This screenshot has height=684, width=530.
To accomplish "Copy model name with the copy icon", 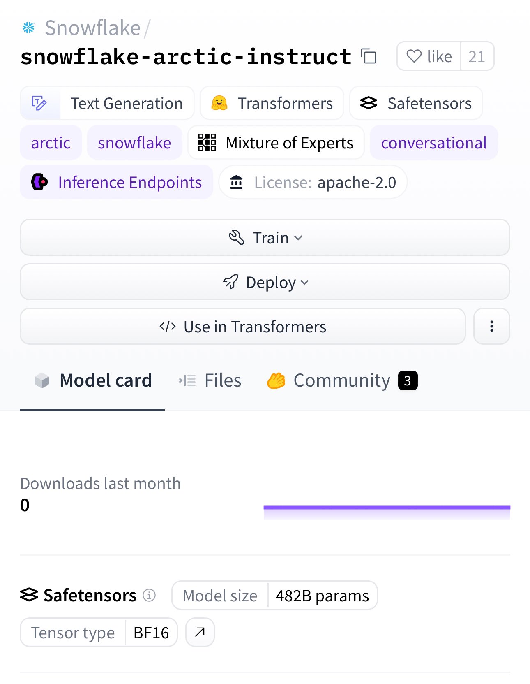I will (369, 56).
